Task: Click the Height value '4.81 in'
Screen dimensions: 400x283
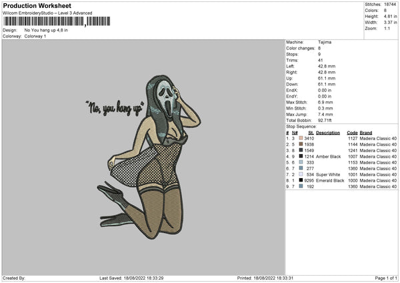Action: coord(390,16)
